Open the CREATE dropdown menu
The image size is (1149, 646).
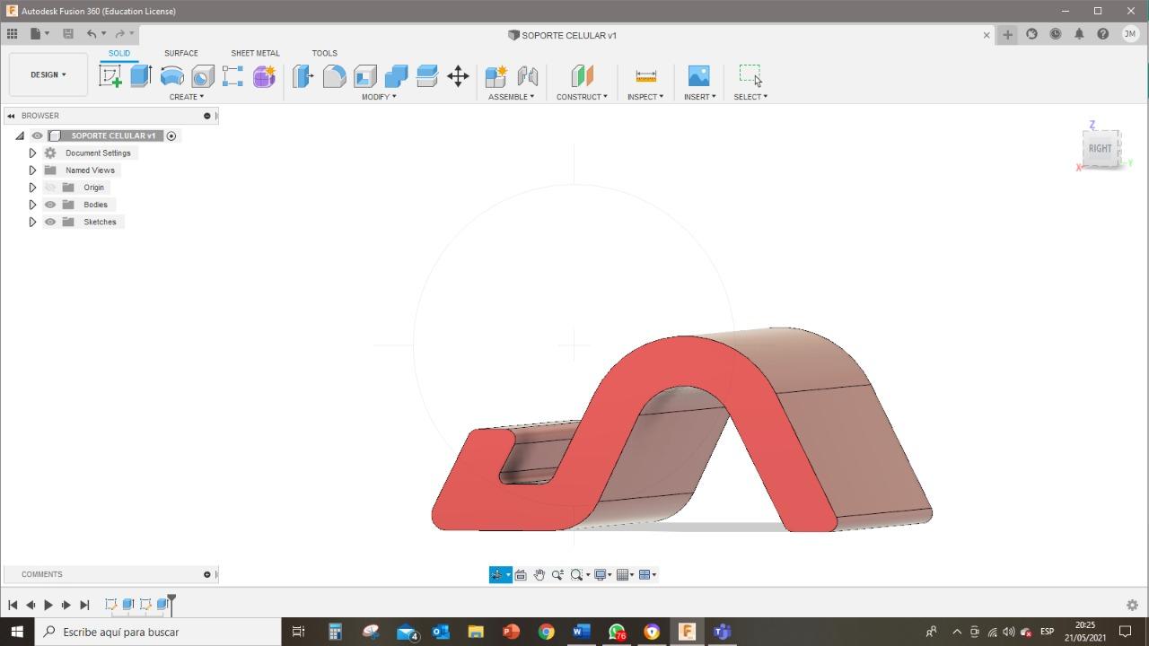(x=187, y=97)
